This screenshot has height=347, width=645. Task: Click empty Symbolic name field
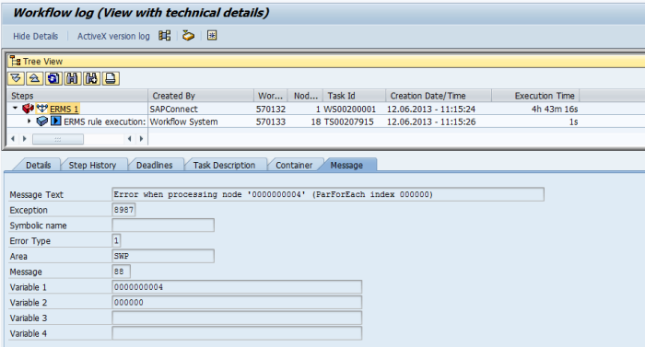[163, 225]
